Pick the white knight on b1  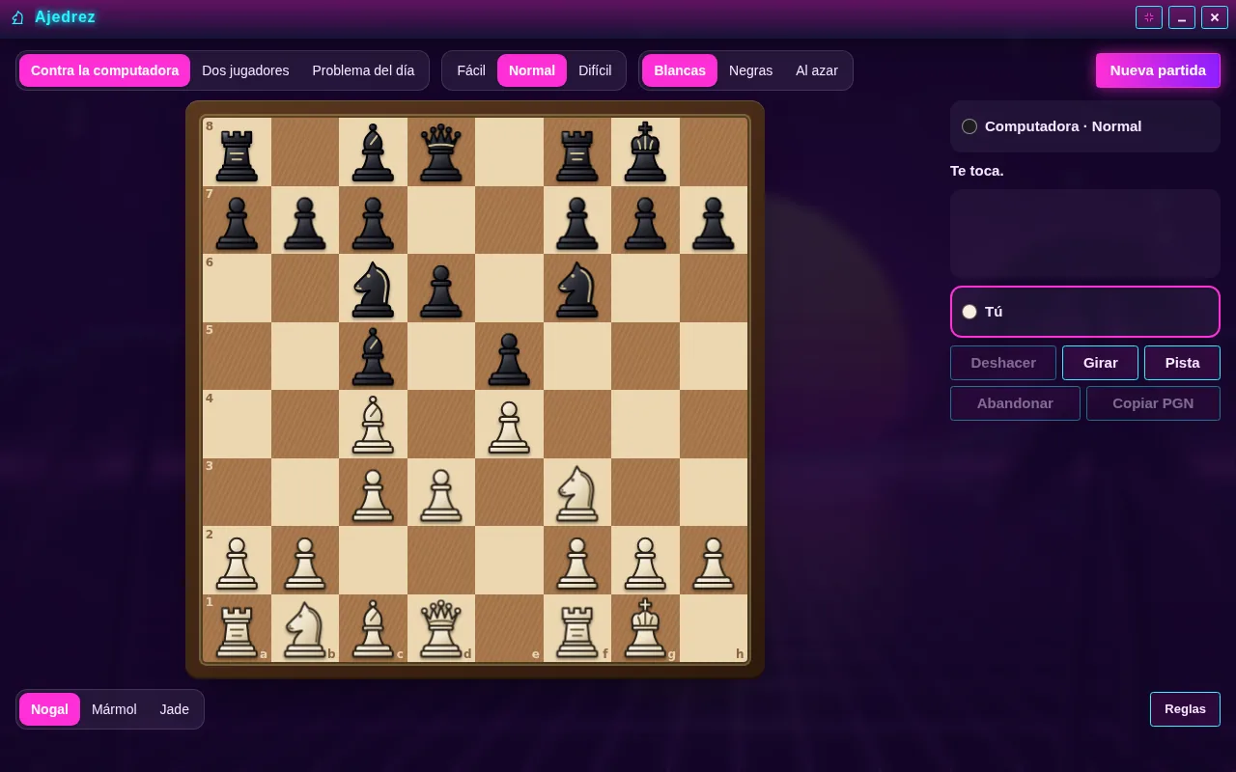pos(305,628)
